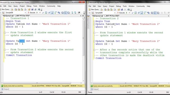Collapse the Update TableA outline block in Transaction 1
The width and height of the screenshot is (170, 95).
click(x=5, y=24)
